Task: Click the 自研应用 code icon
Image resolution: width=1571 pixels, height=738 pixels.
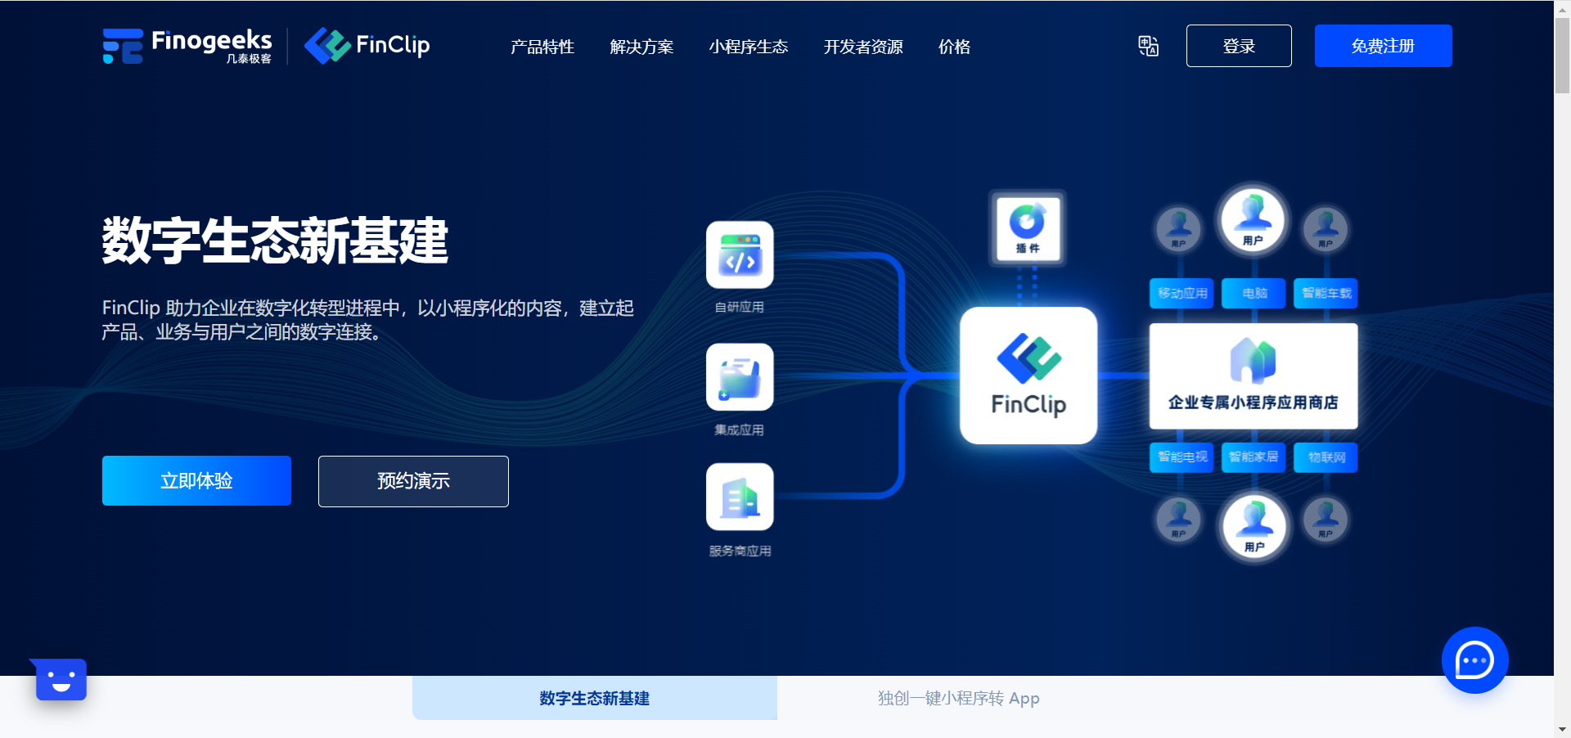Action: pyautogui.click(x=740, y=254)
